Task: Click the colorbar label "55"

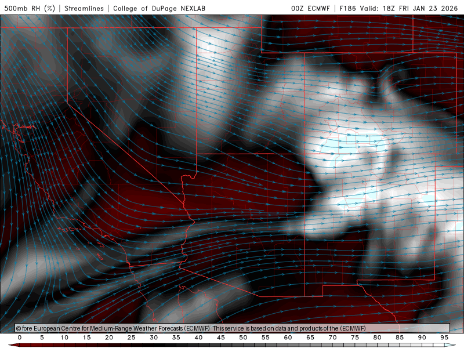Action: pyautogui.click(x=266, y=338)
